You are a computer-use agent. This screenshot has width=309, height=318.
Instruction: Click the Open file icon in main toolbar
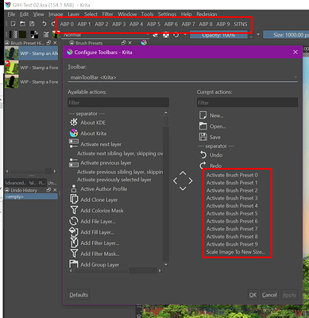[x=22, y=24]
